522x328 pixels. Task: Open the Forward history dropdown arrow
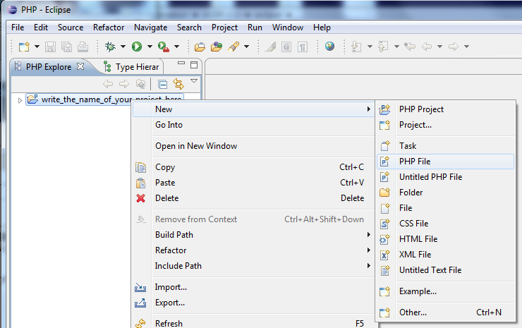pos(467,47)
